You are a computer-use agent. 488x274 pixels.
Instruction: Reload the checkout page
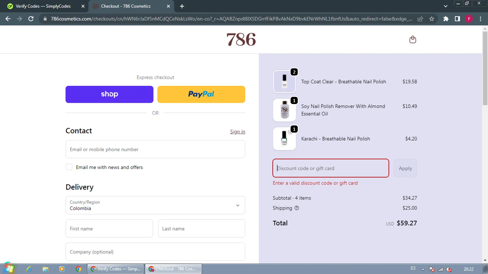31,19
